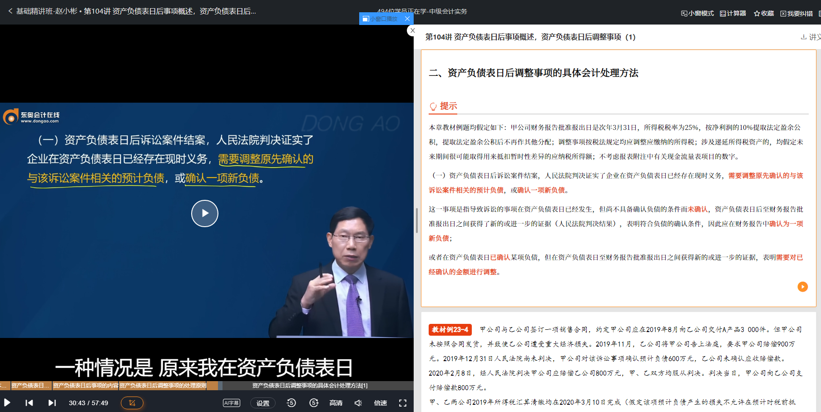The height and width of the screenshot is (412, 821).
Task: Open the 倍速 playback speed menu
Action: pyautogui.click(x=381, y=402)
